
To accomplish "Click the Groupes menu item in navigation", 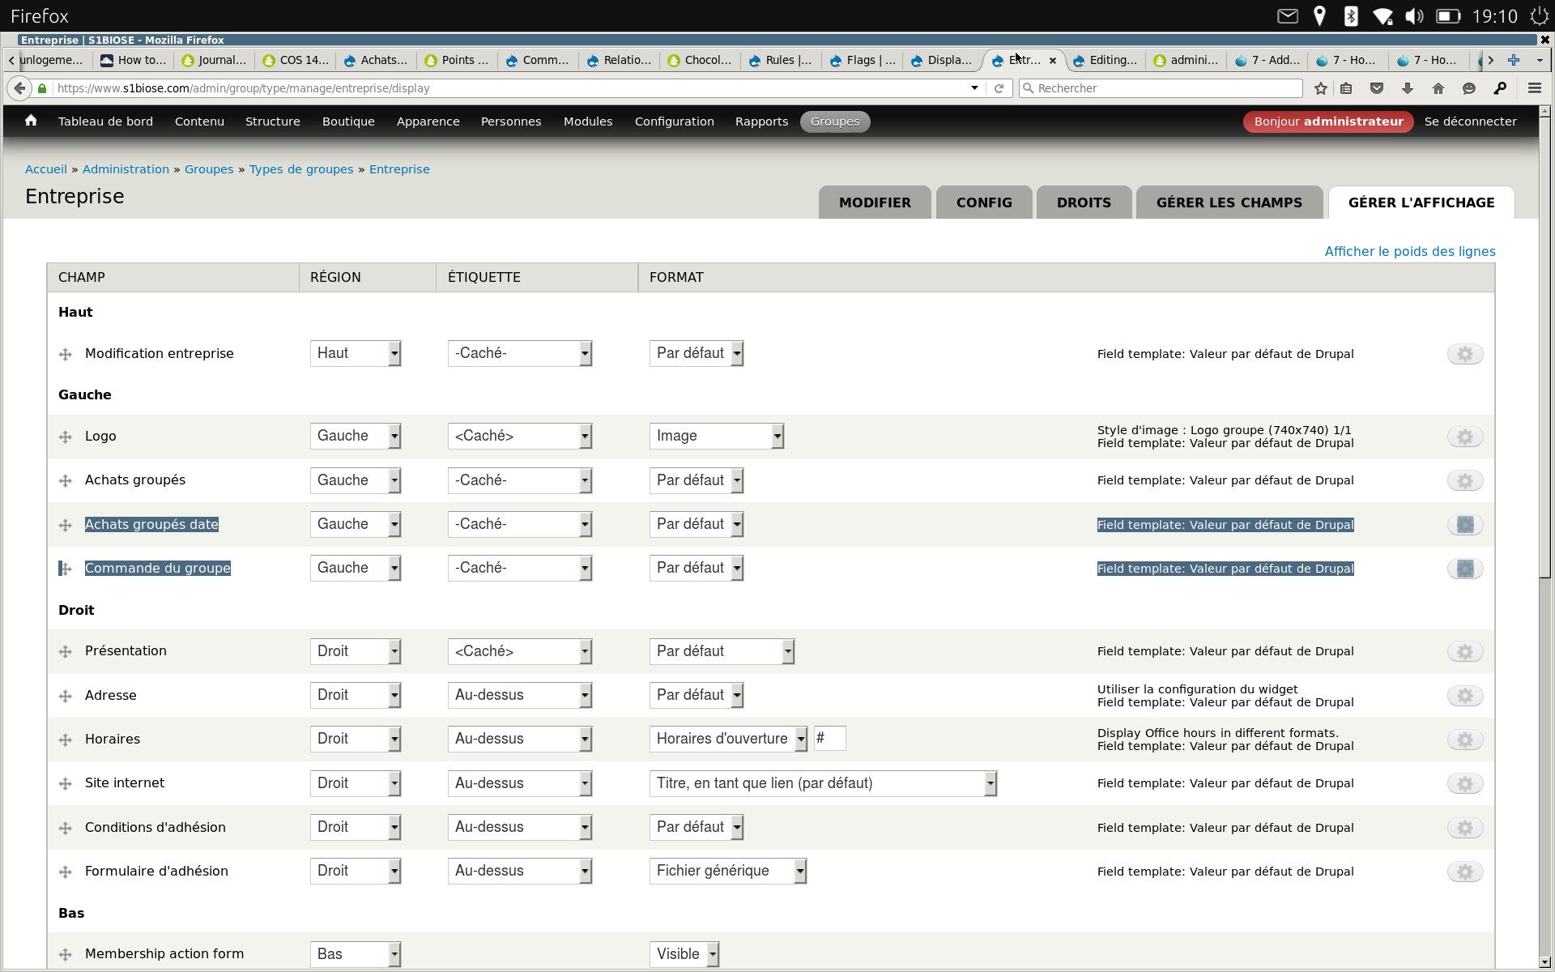I will coord(835,121).
